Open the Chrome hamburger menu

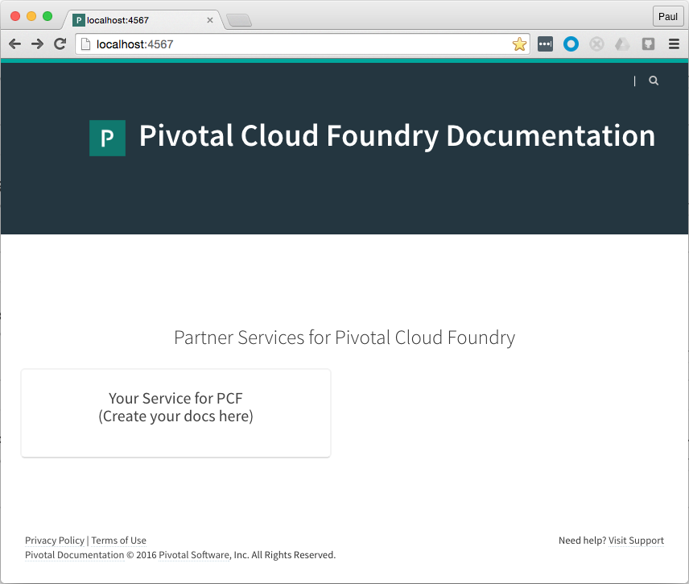674,44
